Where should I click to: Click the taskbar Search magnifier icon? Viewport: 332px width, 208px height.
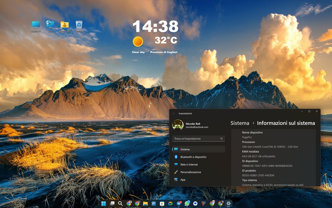(120, 203)
